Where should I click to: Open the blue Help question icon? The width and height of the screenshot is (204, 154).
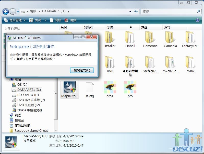[x=198, y=20]
